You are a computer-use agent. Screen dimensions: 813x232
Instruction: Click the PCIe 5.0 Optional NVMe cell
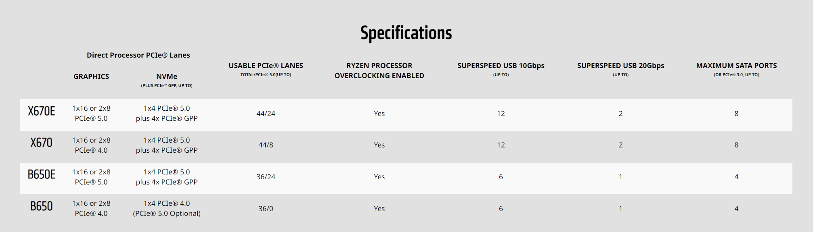(x=167, y=209)
